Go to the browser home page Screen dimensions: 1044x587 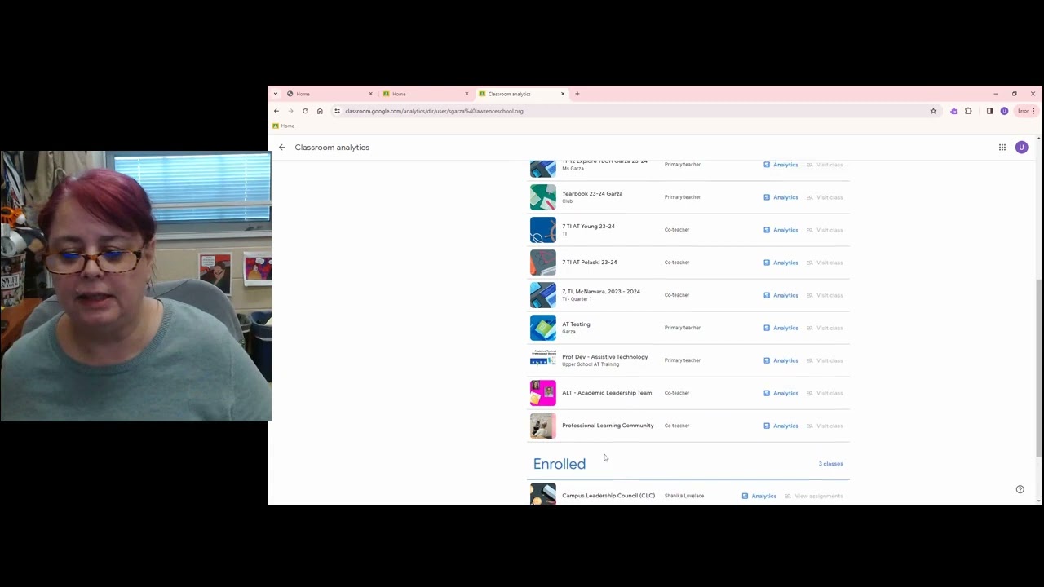320,111
